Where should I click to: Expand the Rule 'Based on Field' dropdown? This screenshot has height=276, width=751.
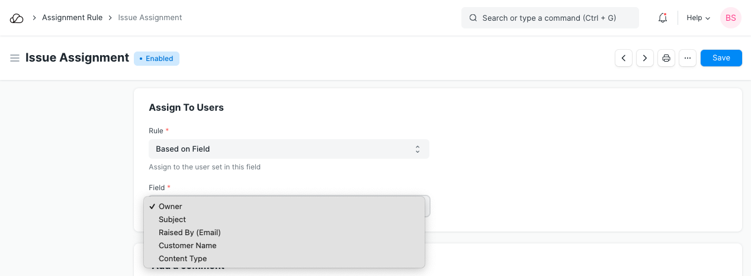[288, 149]
